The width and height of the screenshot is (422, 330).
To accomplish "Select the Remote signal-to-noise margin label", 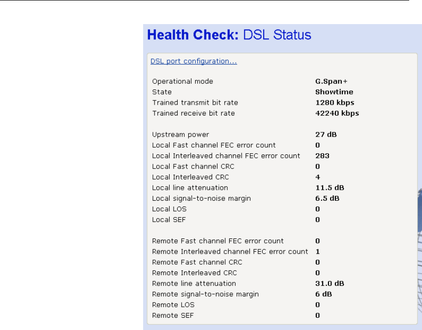I will [x=206, y=294].
